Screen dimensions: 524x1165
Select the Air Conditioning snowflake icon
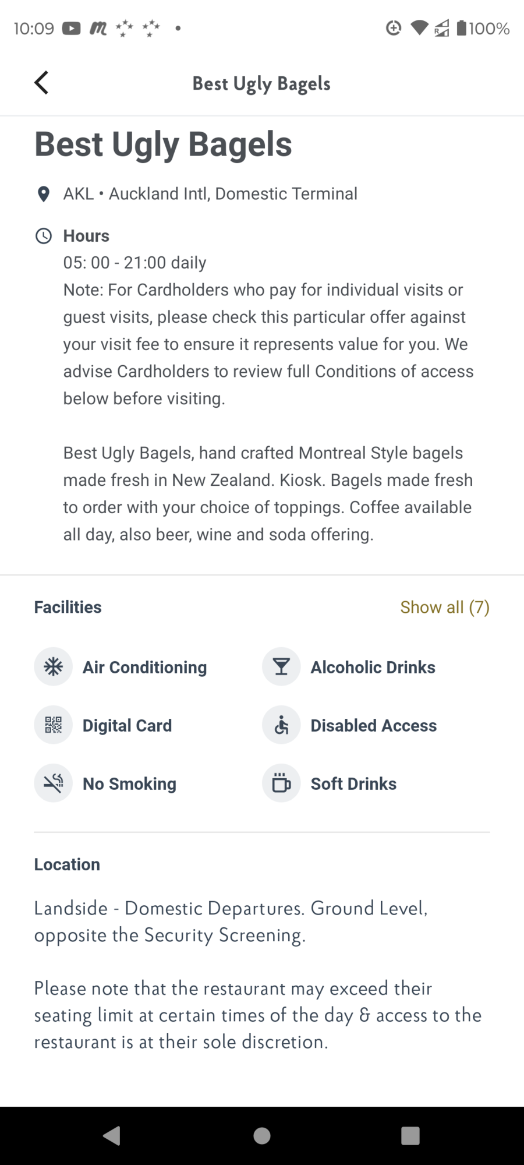click(54, 667)
